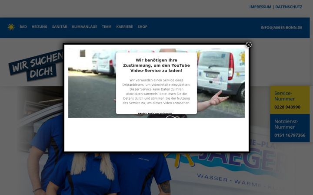Screen dimensions: 313x195
Task: Open the HEIZUNG menu item
Action: [40, 27]
